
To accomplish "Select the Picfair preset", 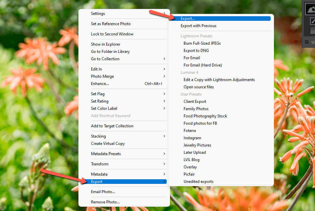I will pos(221,174).
